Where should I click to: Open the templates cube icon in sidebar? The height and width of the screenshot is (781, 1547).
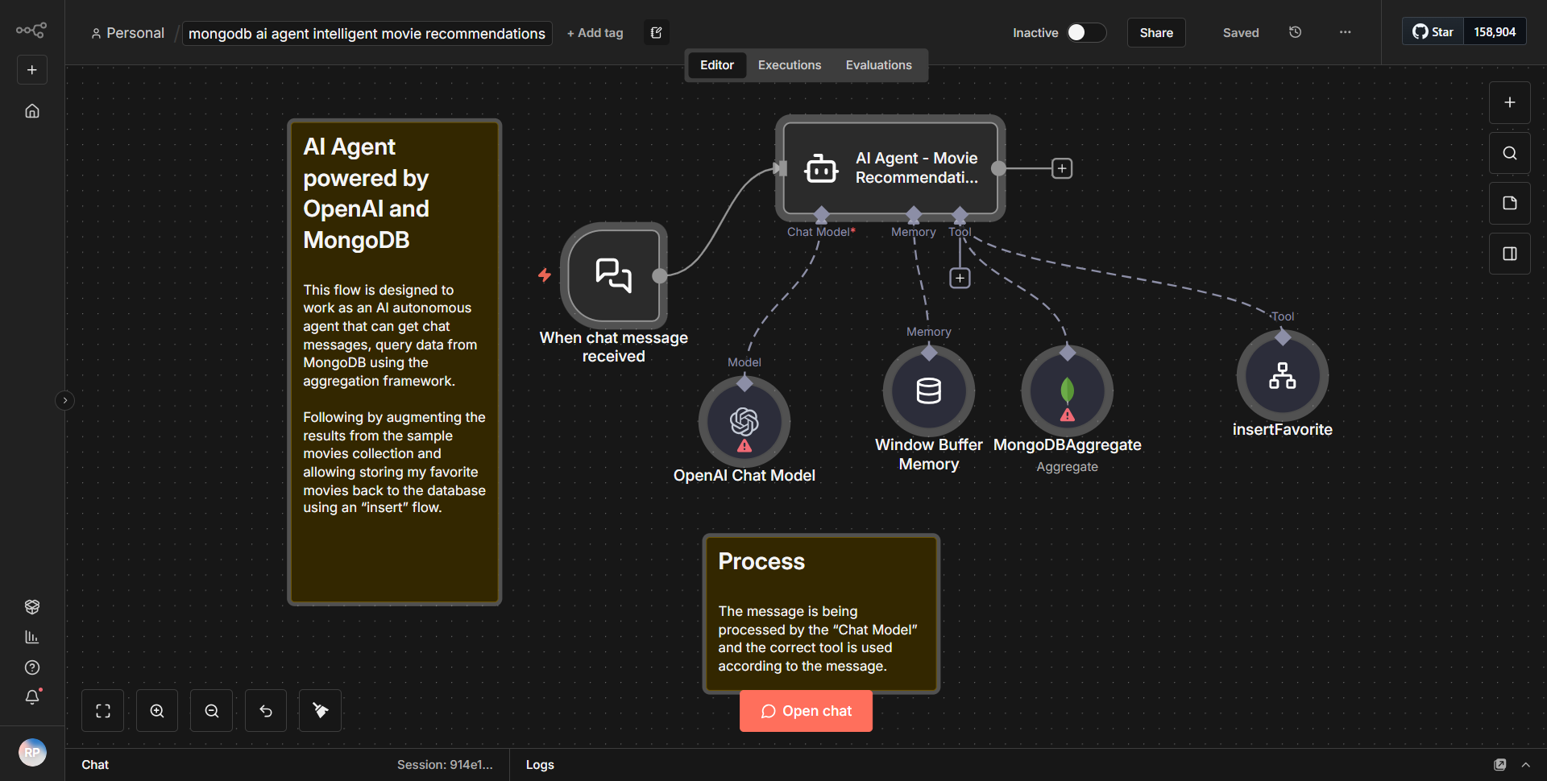pyautogui.click(x=32, y=606)
